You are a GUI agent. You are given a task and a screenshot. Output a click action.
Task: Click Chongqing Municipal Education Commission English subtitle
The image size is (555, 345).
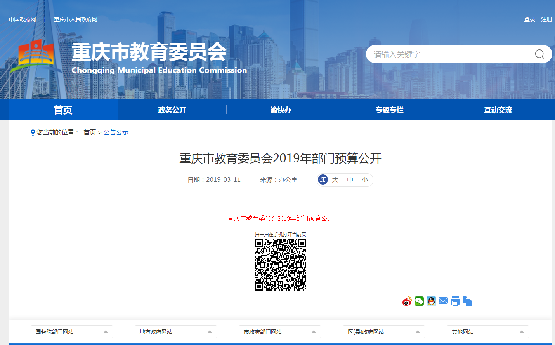pyautogui.click(x=159, y=70)
